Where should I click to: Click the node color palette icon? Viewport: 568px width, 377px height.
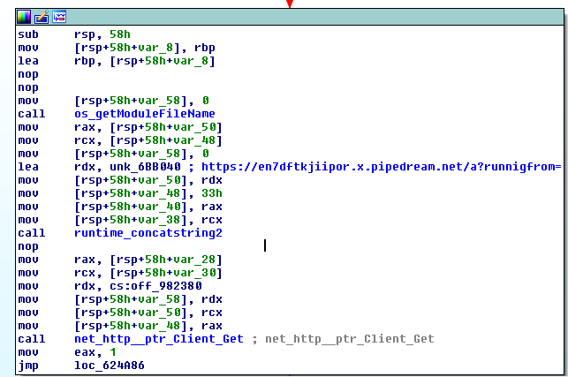[24, 17]
